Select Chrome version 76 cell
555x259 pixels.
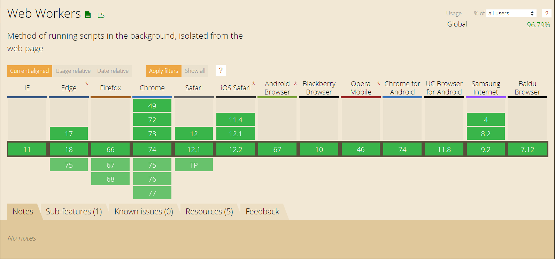click(x=152, y=179)
